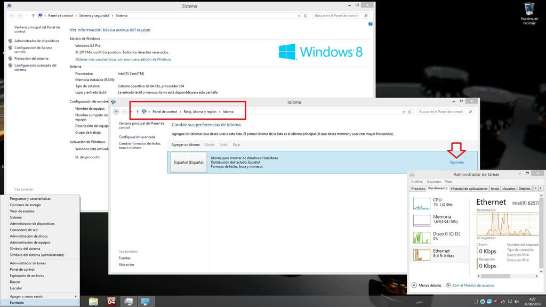Click the round teal tray icon
Screen dimensions: 546x307
coord(482,302)
